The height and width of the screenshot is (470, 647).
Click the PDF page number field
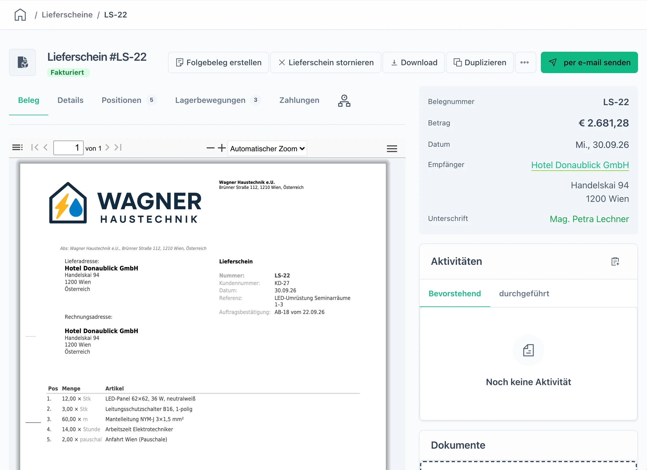[69, 148]
